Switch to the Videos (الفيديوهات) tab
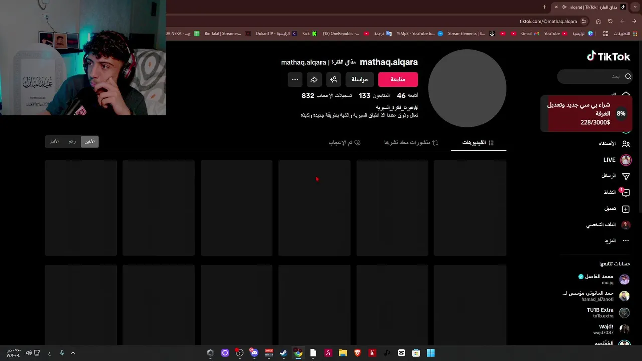The width and height of the screenshot is (642, 361). click(478, 143)
